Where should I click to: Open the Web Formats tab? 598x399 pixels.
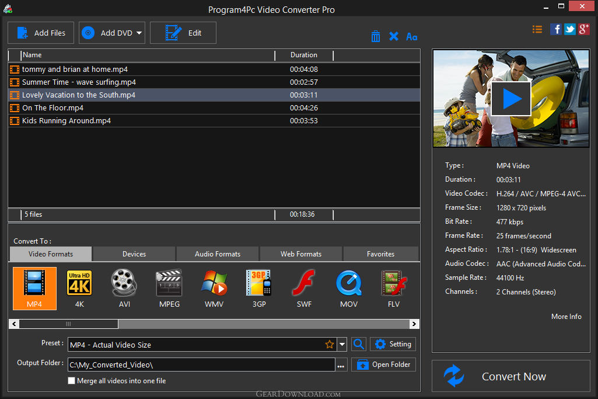[301, 254]
